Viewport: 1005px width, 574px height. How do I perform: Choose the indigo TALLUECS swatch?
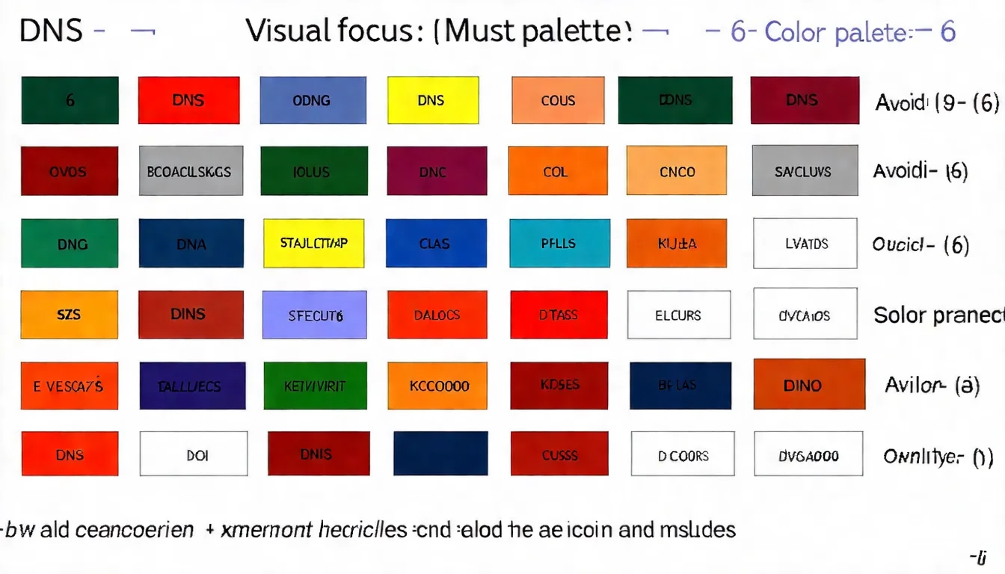(192, 386)
